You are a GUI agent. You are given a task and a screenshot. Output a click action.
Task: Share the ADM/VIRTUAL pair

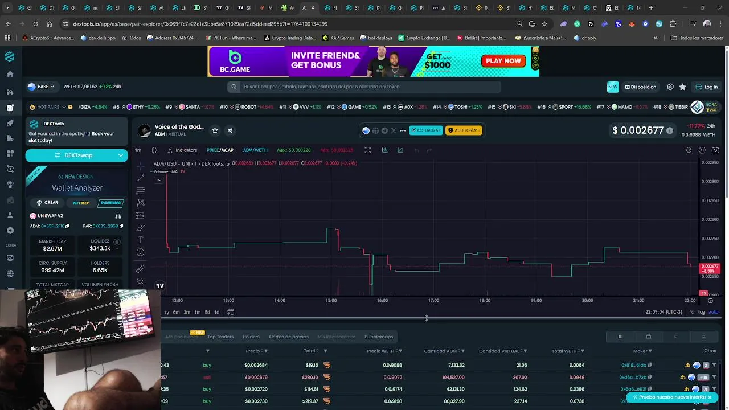point(230,130)
